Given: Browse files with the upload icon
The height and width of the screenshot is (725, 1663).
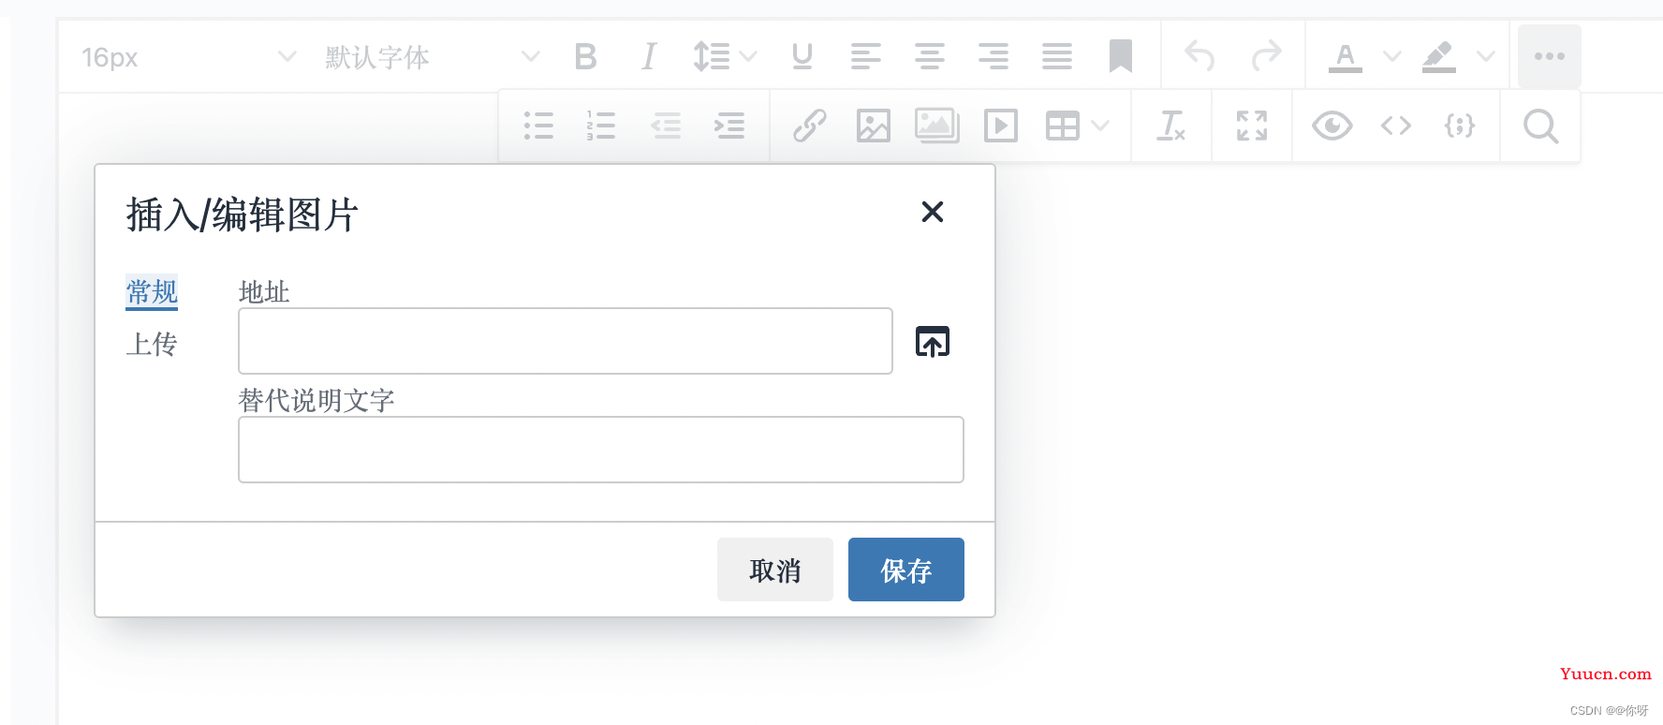Looking at the screenshot, I should click(x=933, y=342).
